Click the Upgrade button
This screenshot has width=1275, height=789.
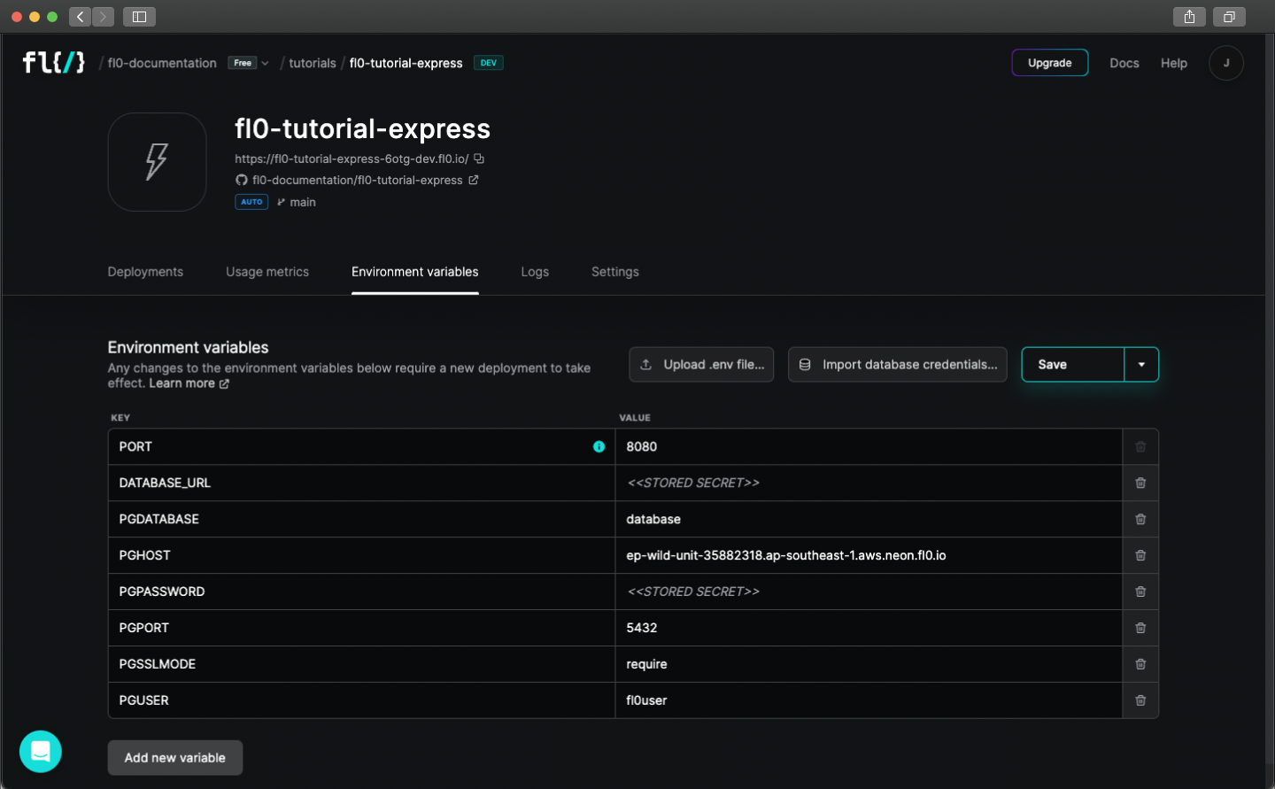point(1050,63)
